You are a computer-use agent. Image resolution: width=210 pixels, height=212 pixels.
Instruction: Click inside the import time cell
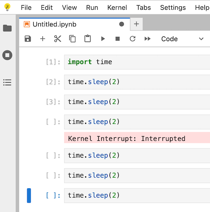click(137, 62)
